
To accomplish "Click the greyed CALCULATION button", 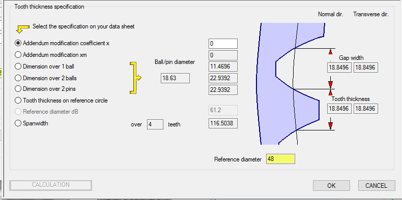I will pos(50,185).
